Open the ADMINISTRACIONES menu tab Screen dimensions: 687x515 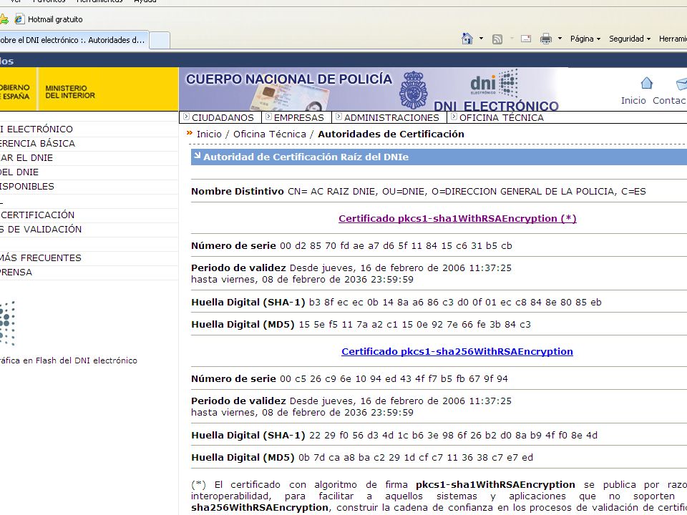pos(391,117)
